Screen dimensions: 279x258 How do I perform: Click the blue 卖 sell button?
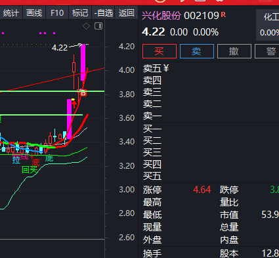click(197, 51)
